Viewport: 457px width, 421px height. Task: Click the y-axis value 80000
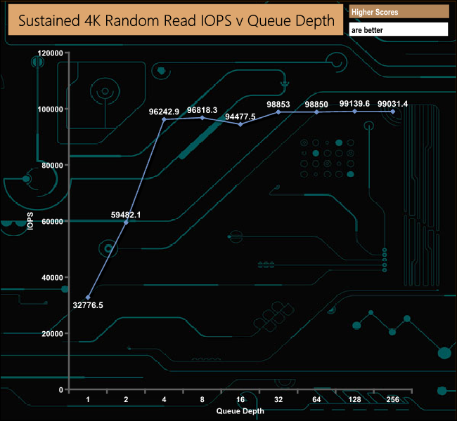point(53,166)
